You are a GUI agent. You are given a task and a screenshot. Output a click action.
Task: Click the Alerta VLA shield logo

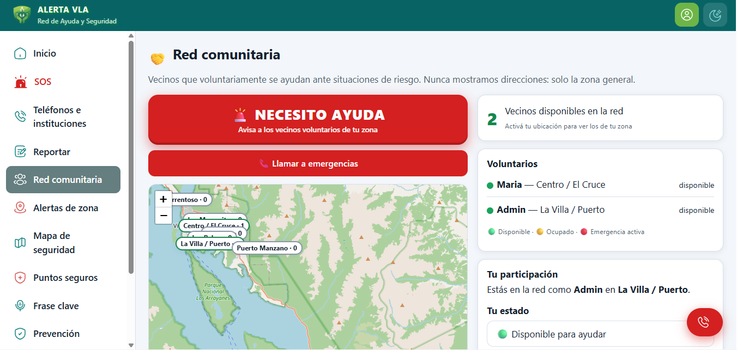click(22, 15)
